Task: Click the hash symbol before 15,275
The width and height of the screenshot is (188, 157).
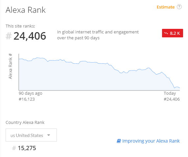Action: 14,148
